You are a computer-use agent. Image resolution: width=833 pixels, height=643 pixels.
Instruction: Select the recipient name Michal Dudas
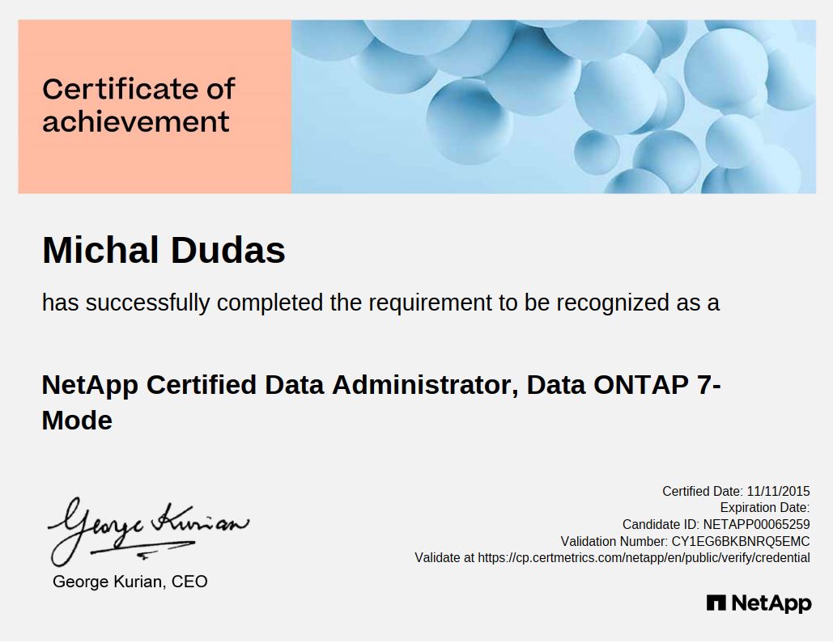(164, 251)
